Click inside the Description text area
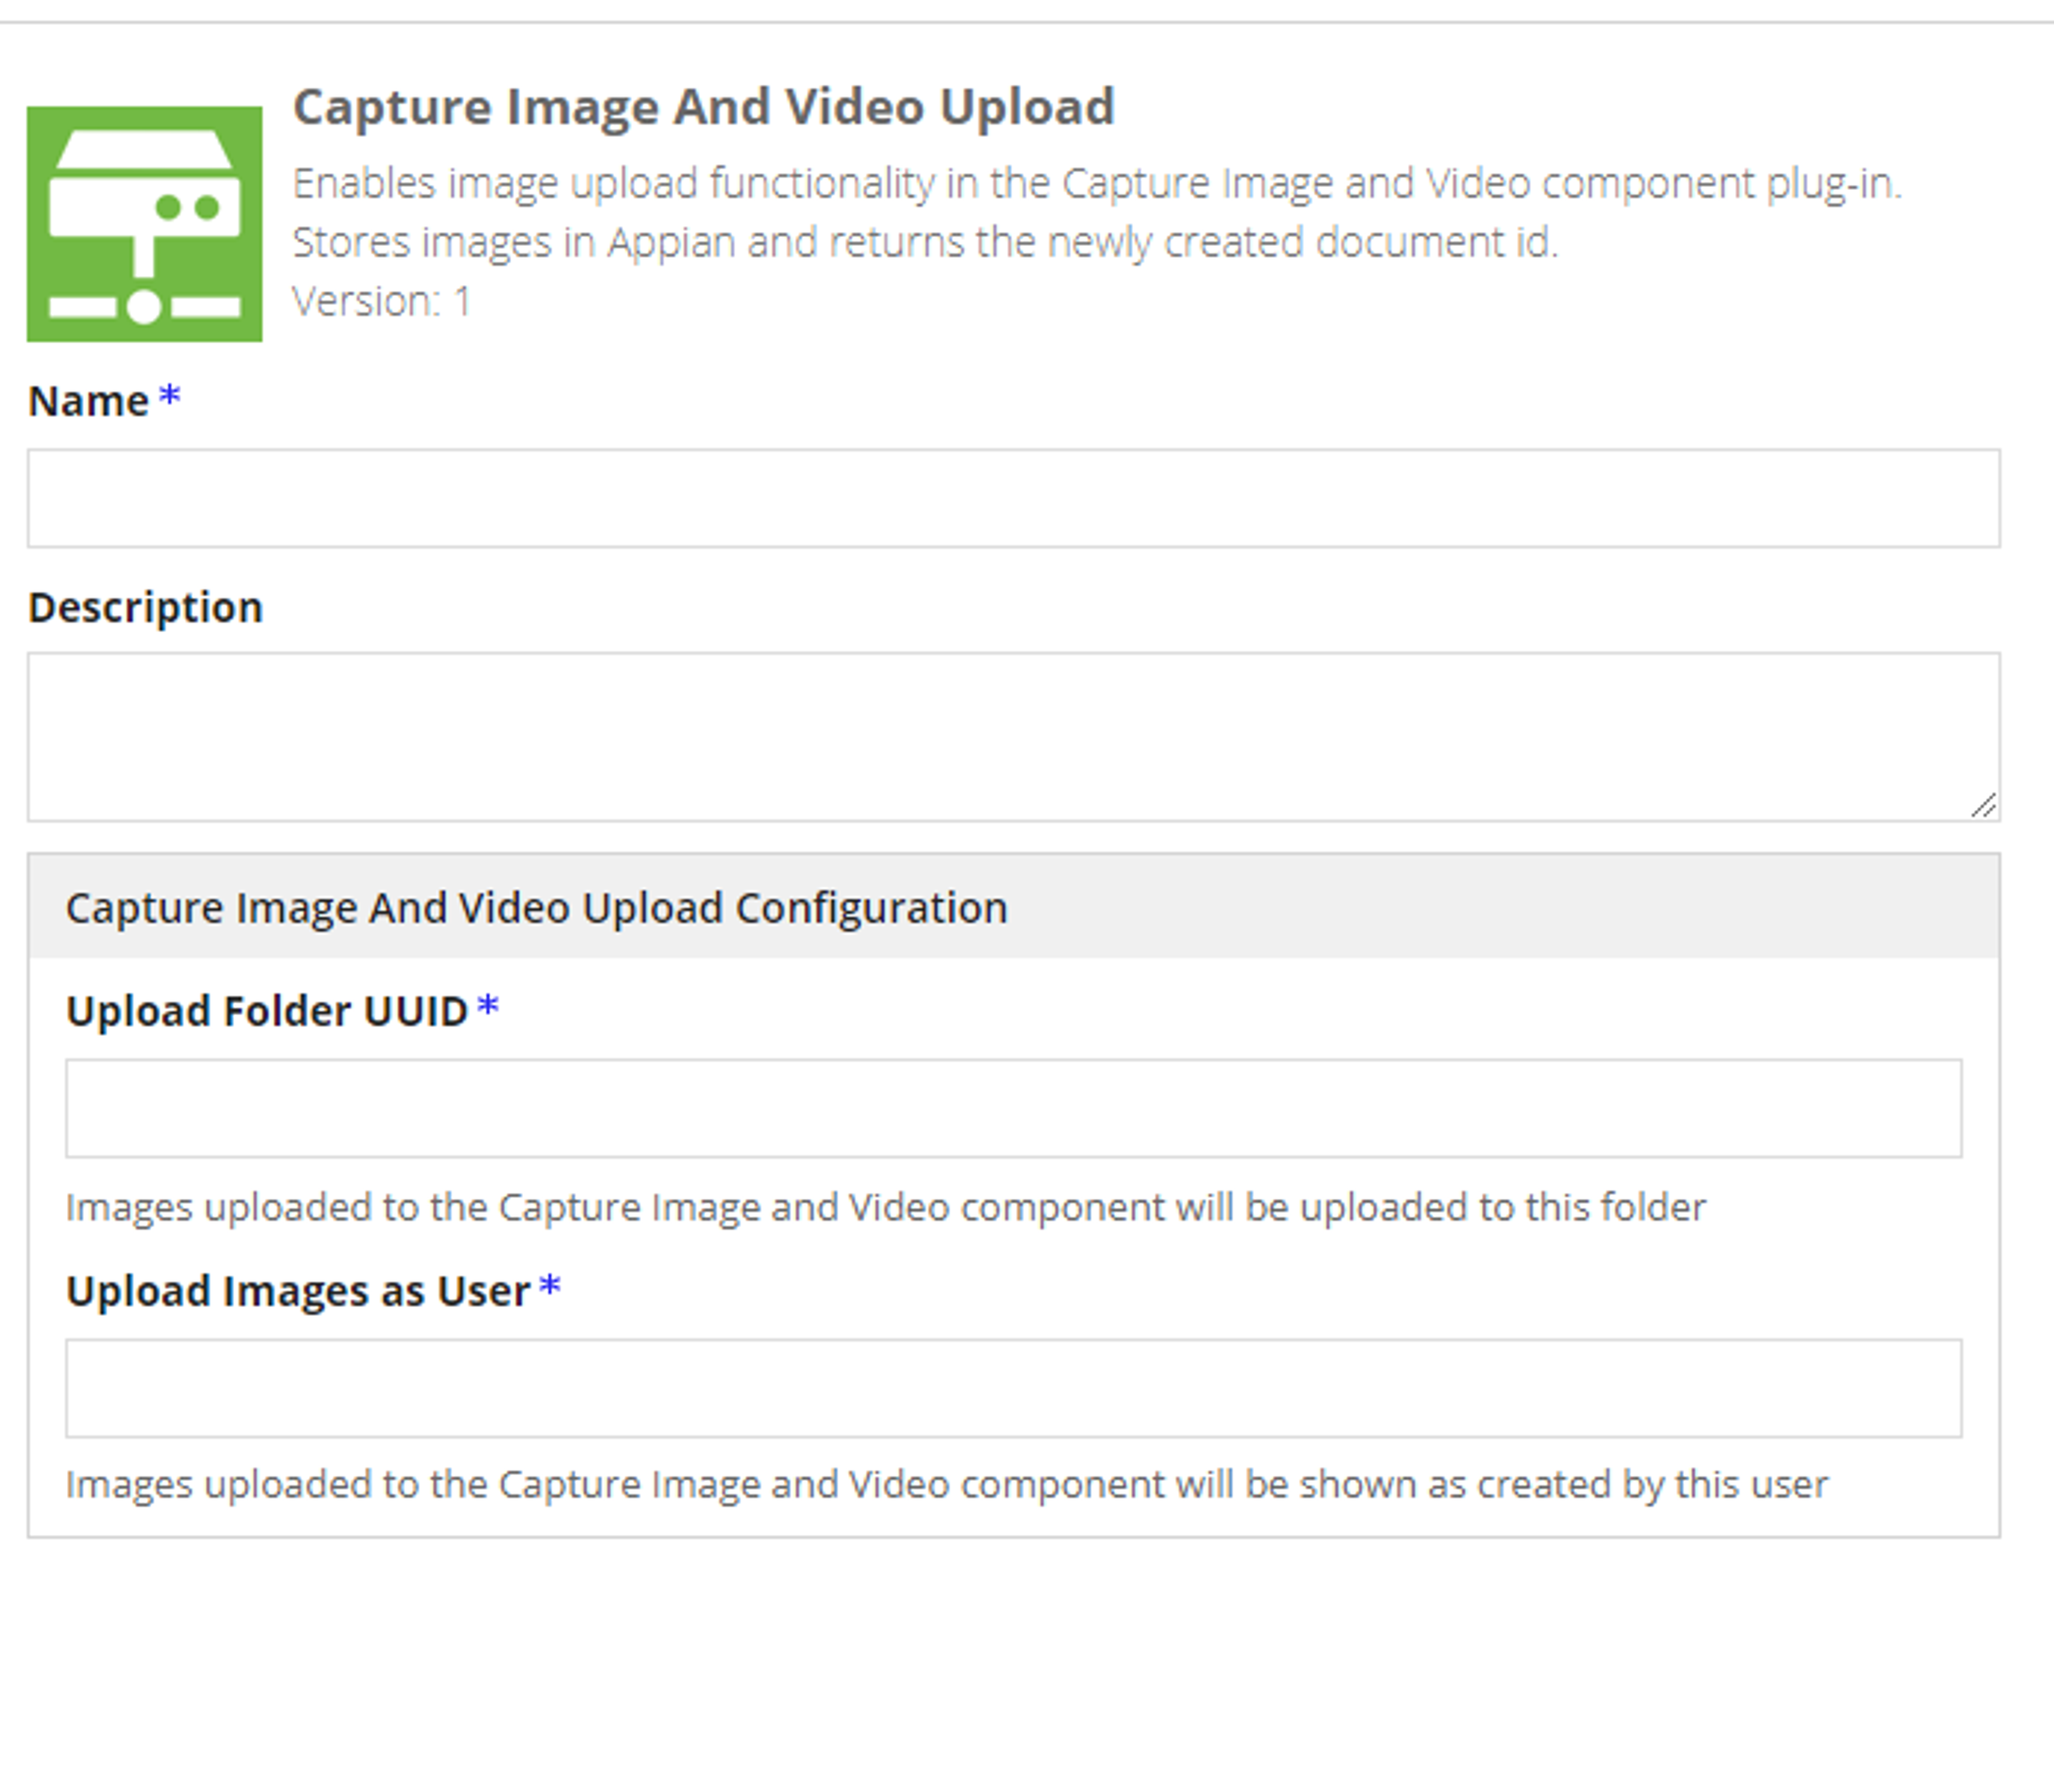The height and width of the screenshot is (1792, 2054). (x=1013, y=737)
